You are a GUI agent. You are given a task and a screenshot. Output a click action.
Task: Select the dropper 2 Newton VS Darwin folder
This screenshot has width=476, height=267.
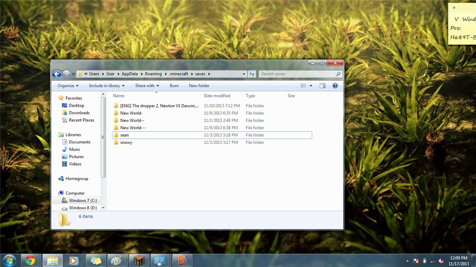[x=159, y=105]
